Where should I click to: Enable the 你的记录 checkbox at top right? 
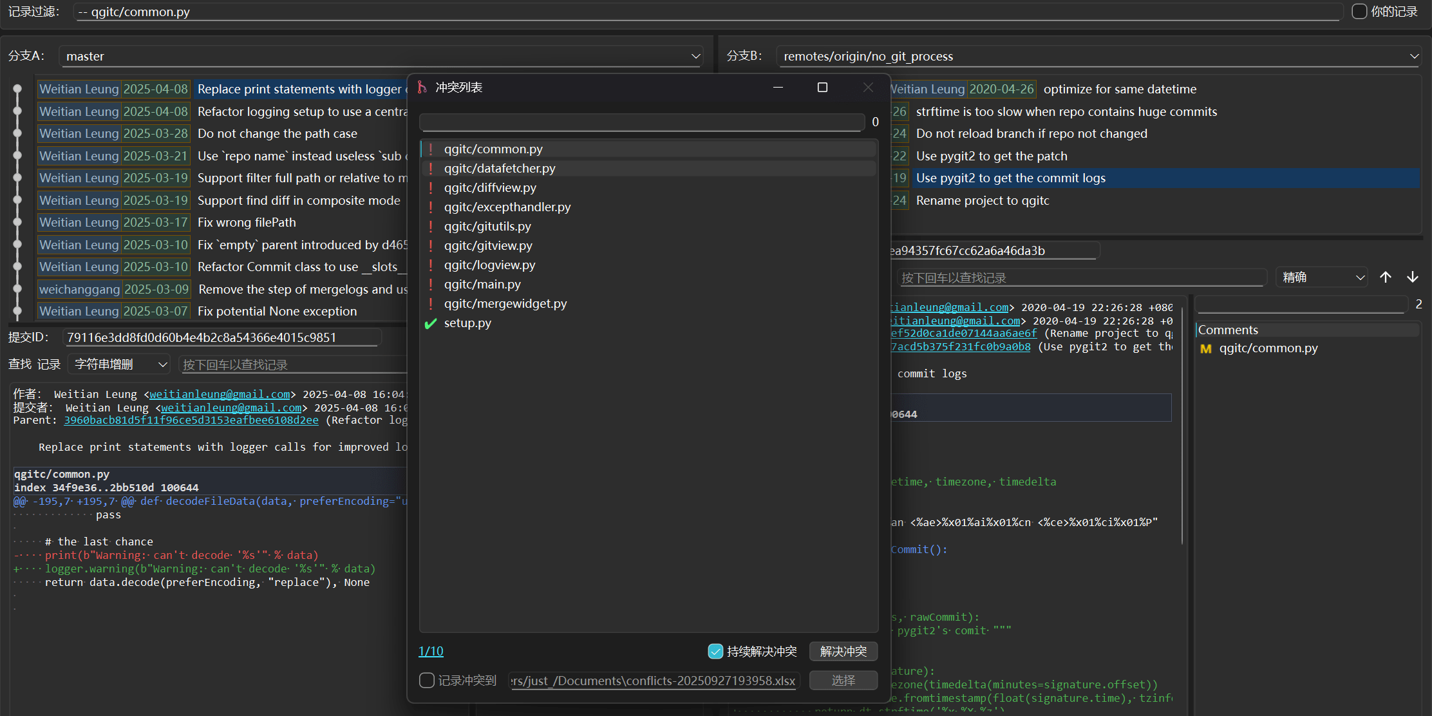coord(1359,11)
